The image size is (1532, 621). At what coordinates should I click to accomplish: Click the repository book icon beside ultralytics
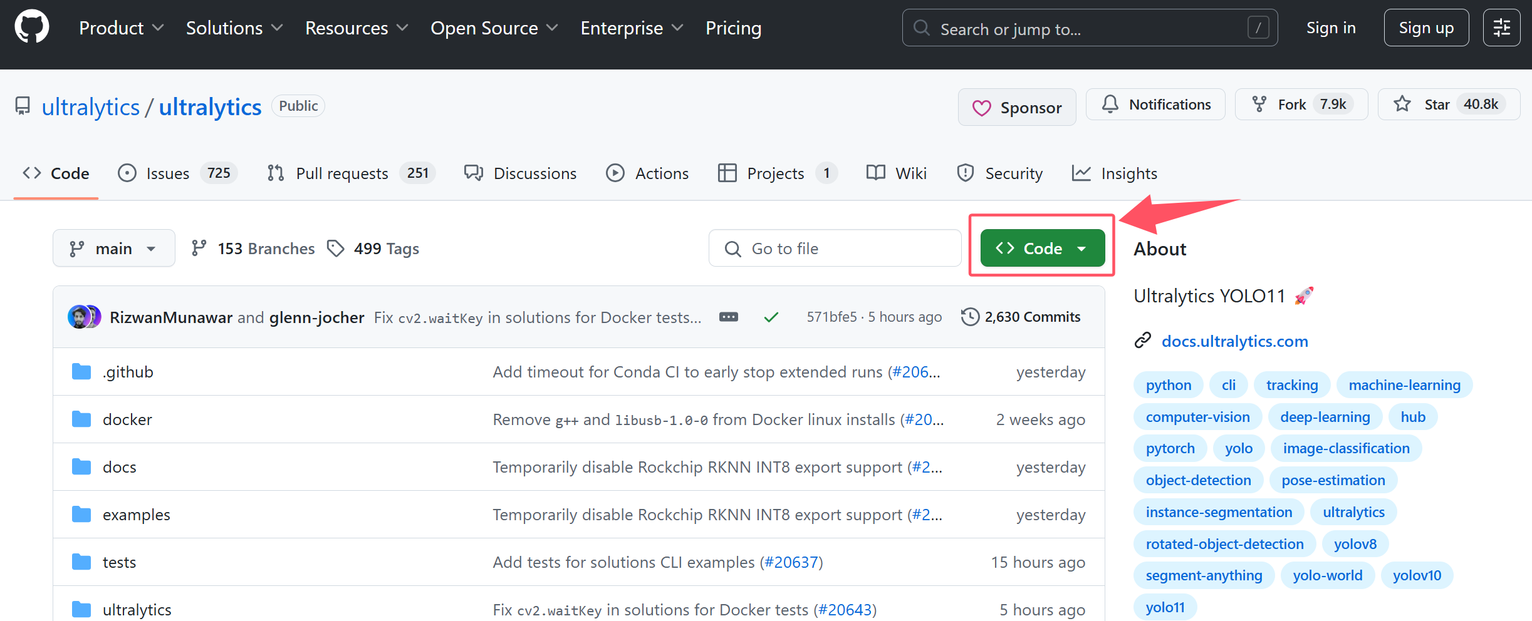[23, 106]
